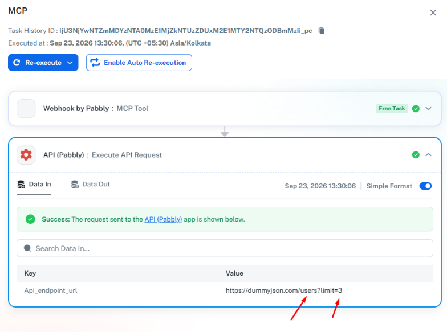Click the Re-execute button
The height and width of the screenshot is (332, 447).
tap(43, 63)
